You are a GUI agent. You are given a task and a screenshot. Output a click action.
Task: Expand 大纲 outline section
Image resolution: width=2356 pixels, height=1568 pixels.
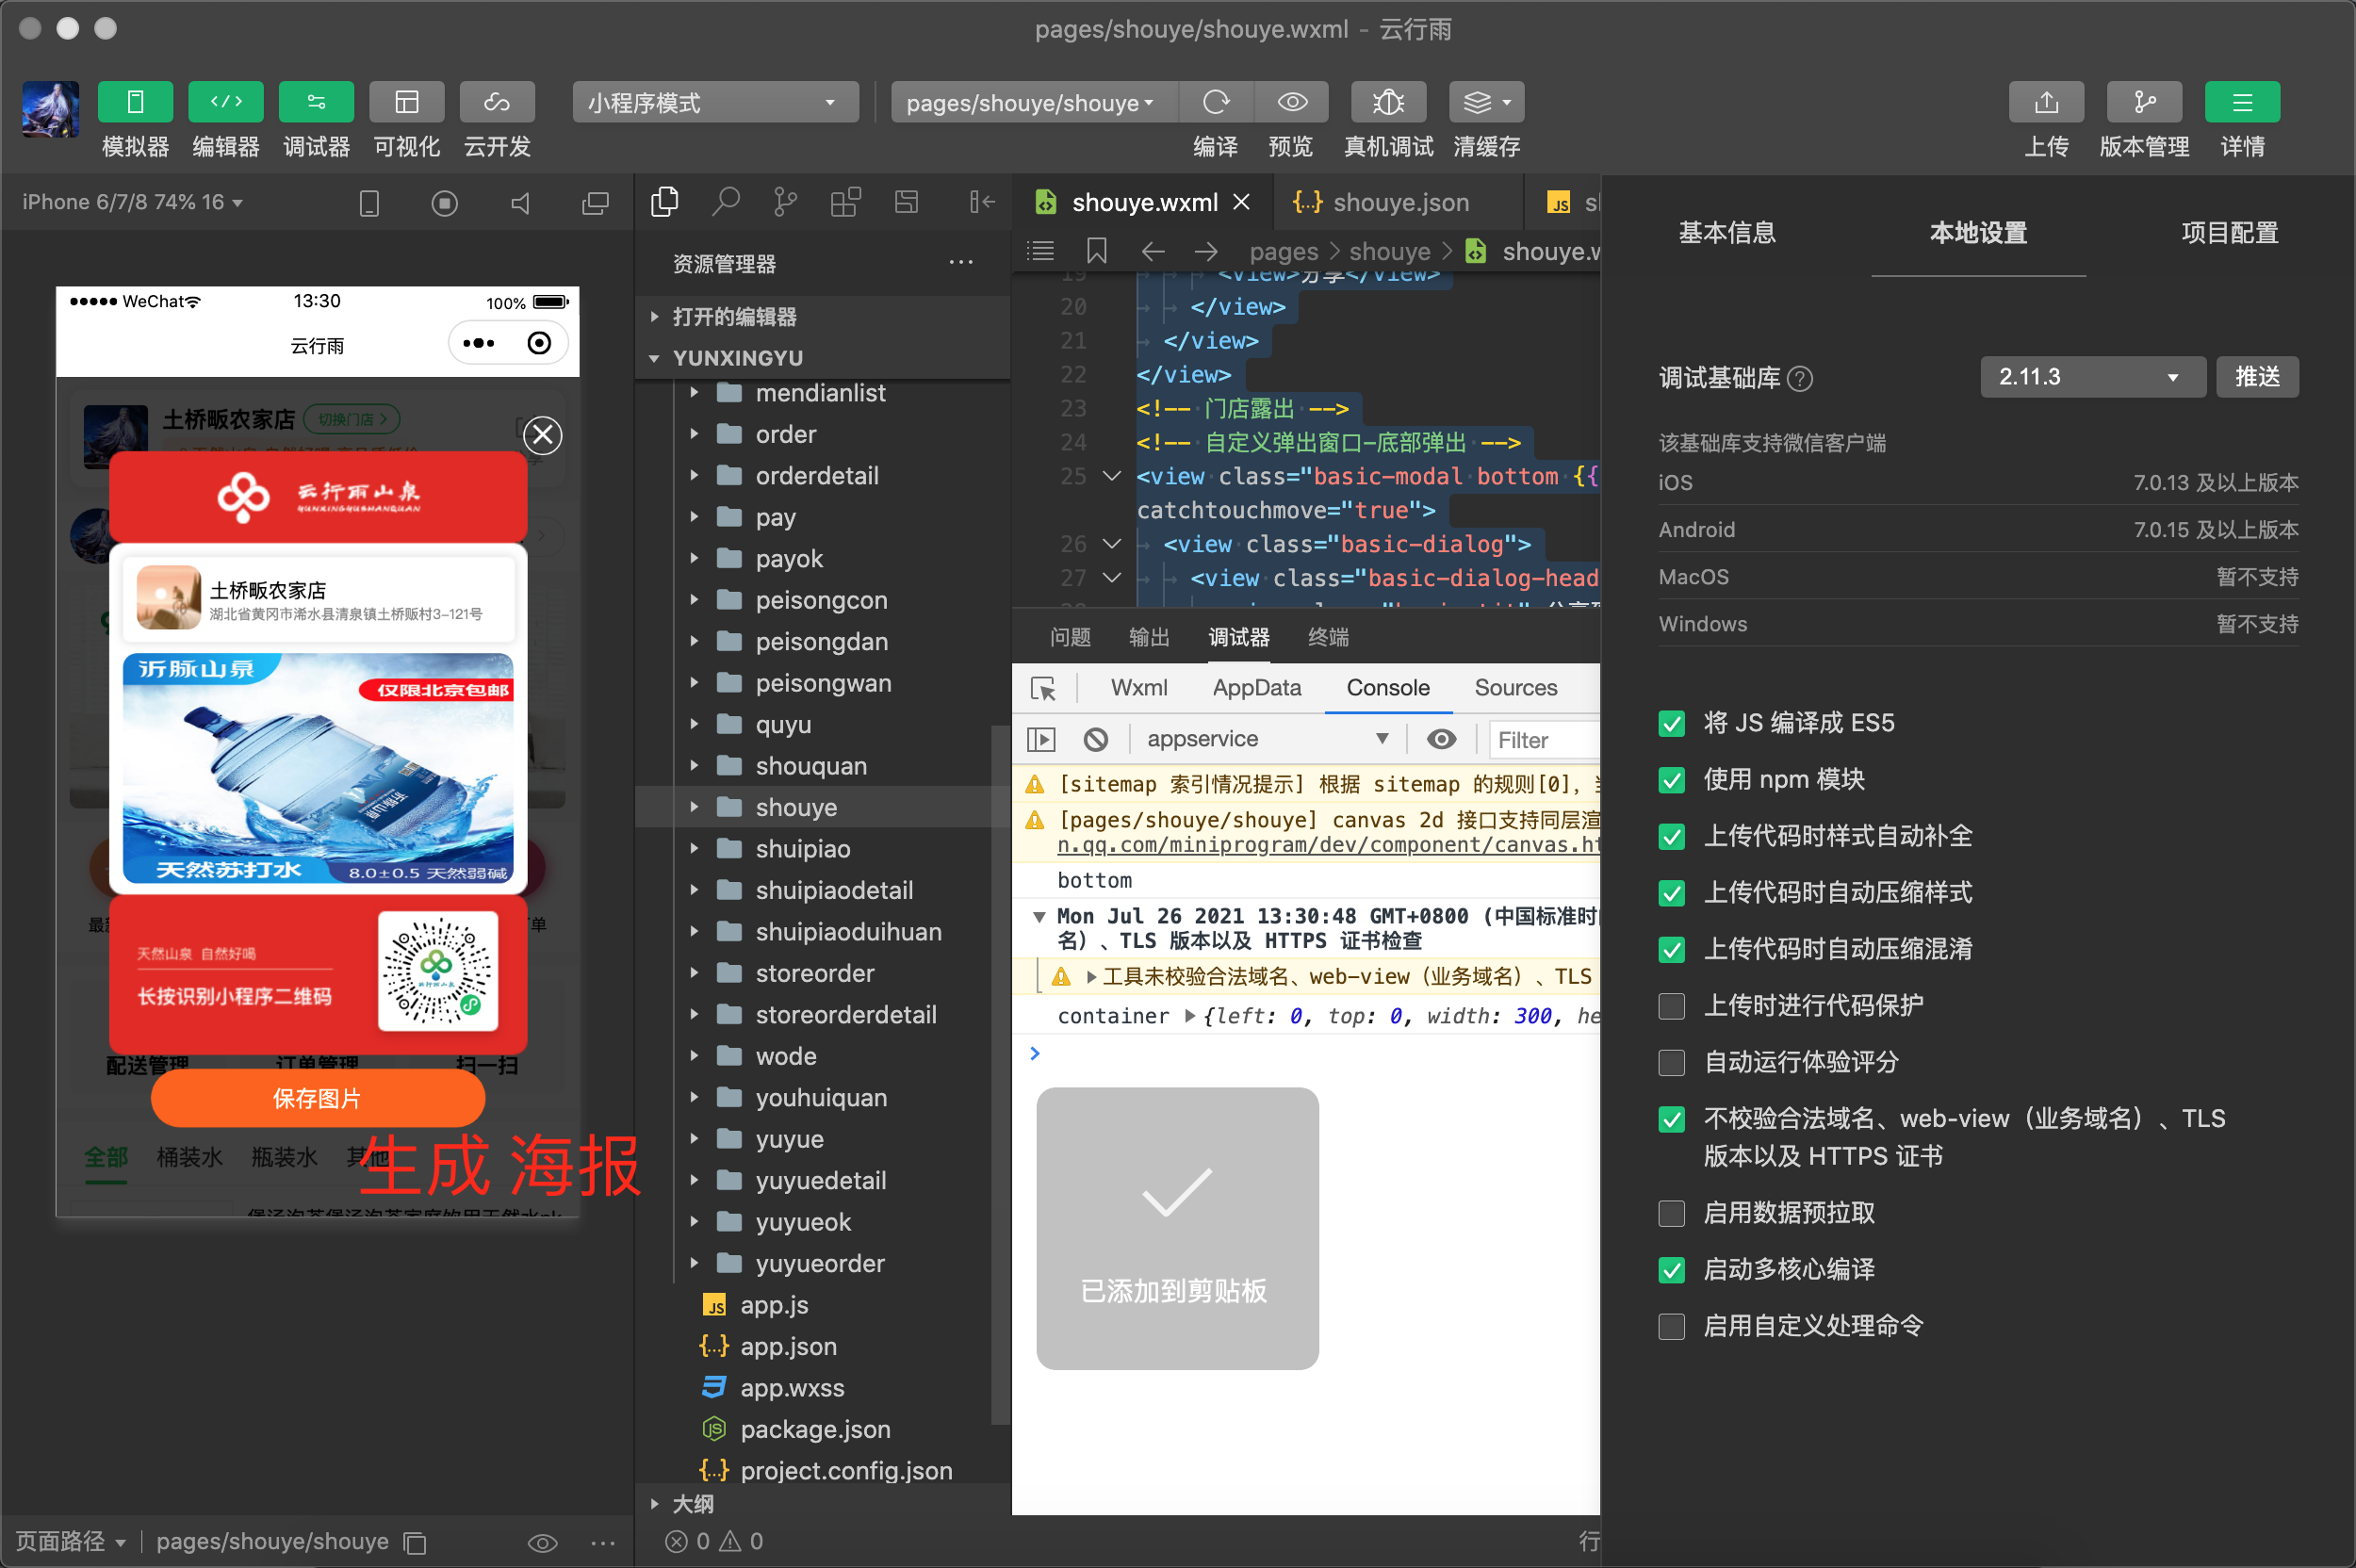(822, 1504)
